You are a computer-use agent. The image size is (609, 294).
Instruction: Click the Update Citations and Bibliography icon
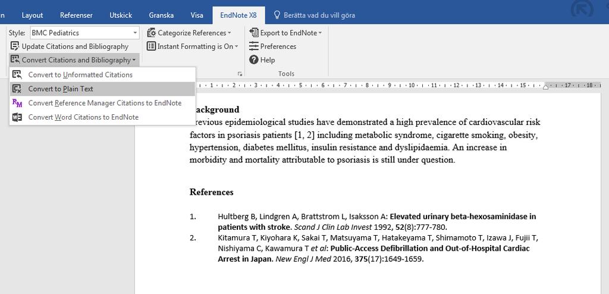[x=15, y=46]
